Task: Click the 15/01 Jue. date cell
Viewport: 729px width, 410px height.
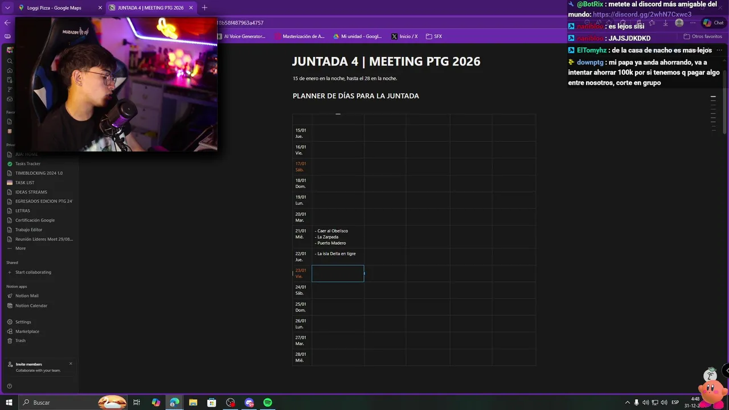Action: pos(302,133)
